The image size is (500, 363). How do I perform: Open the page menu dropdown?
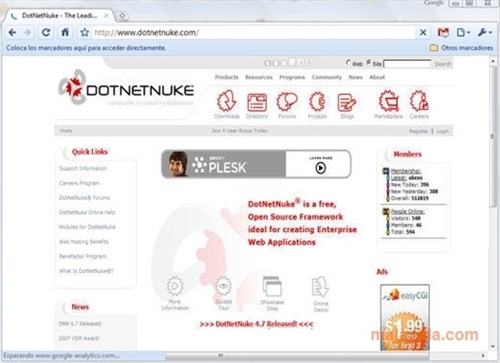coord(464,32)
